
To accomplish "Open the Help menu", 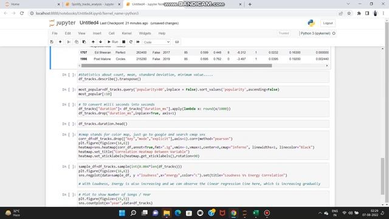I will click(162, 33).
